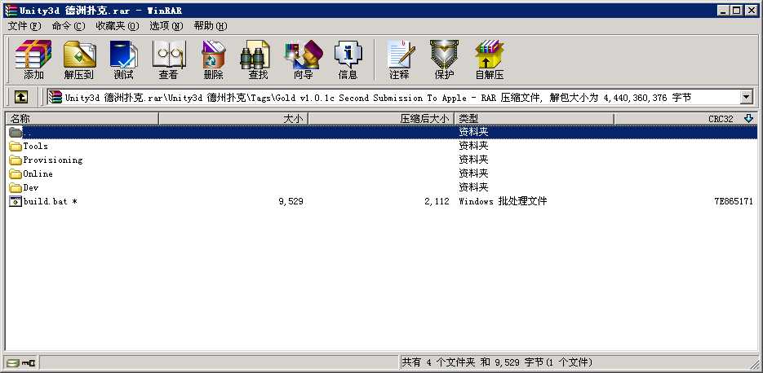Click the 自解压 (SFX) toolbar icon

(x=489, y=54)
